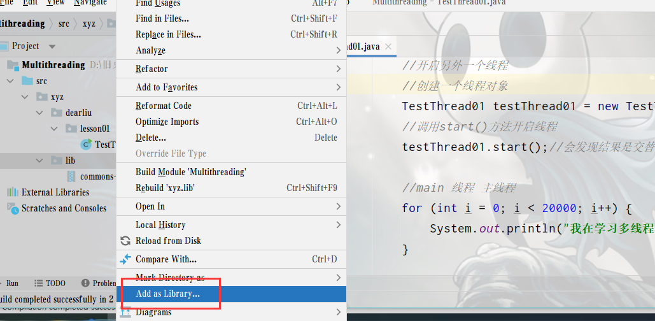Image resolution: width=655 pixels, height=321 pixels.
Task: Select Replace in Files option
Action: click(x=231, y=34)
